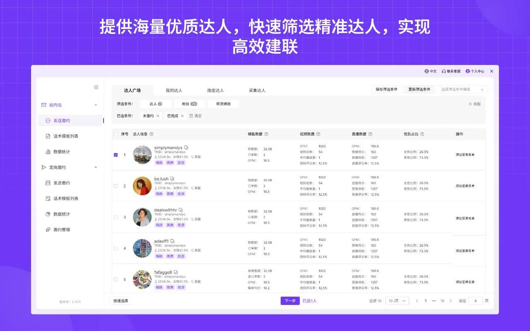The height and width of the screenshot is (331, 530).
Task: Contact support via the 联系客服 headset
Action: (444, 71)
